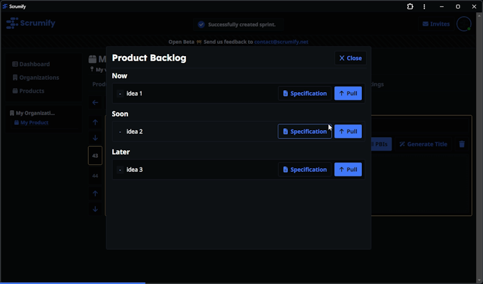Open the browser extensions puzzle icon
The image size is (483, 284).
coord(410,6)
